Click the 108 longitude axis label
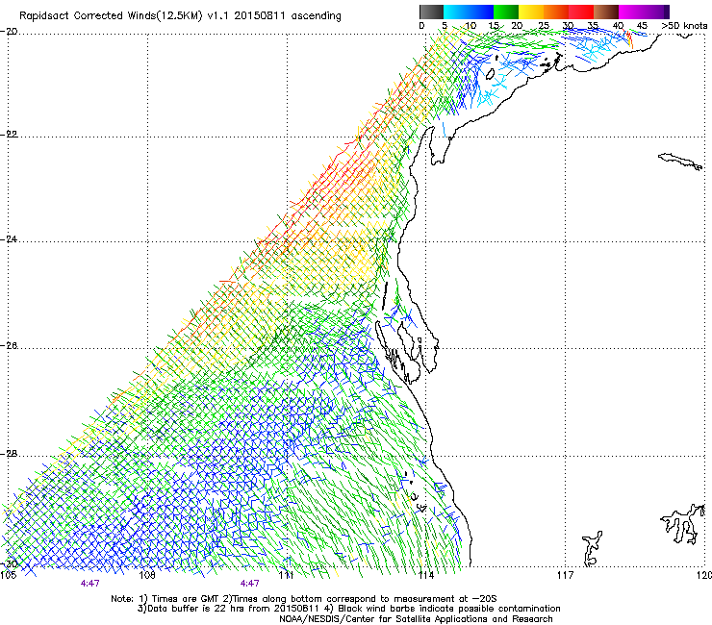Screen dimensions: 712x625 pos(146,576)
